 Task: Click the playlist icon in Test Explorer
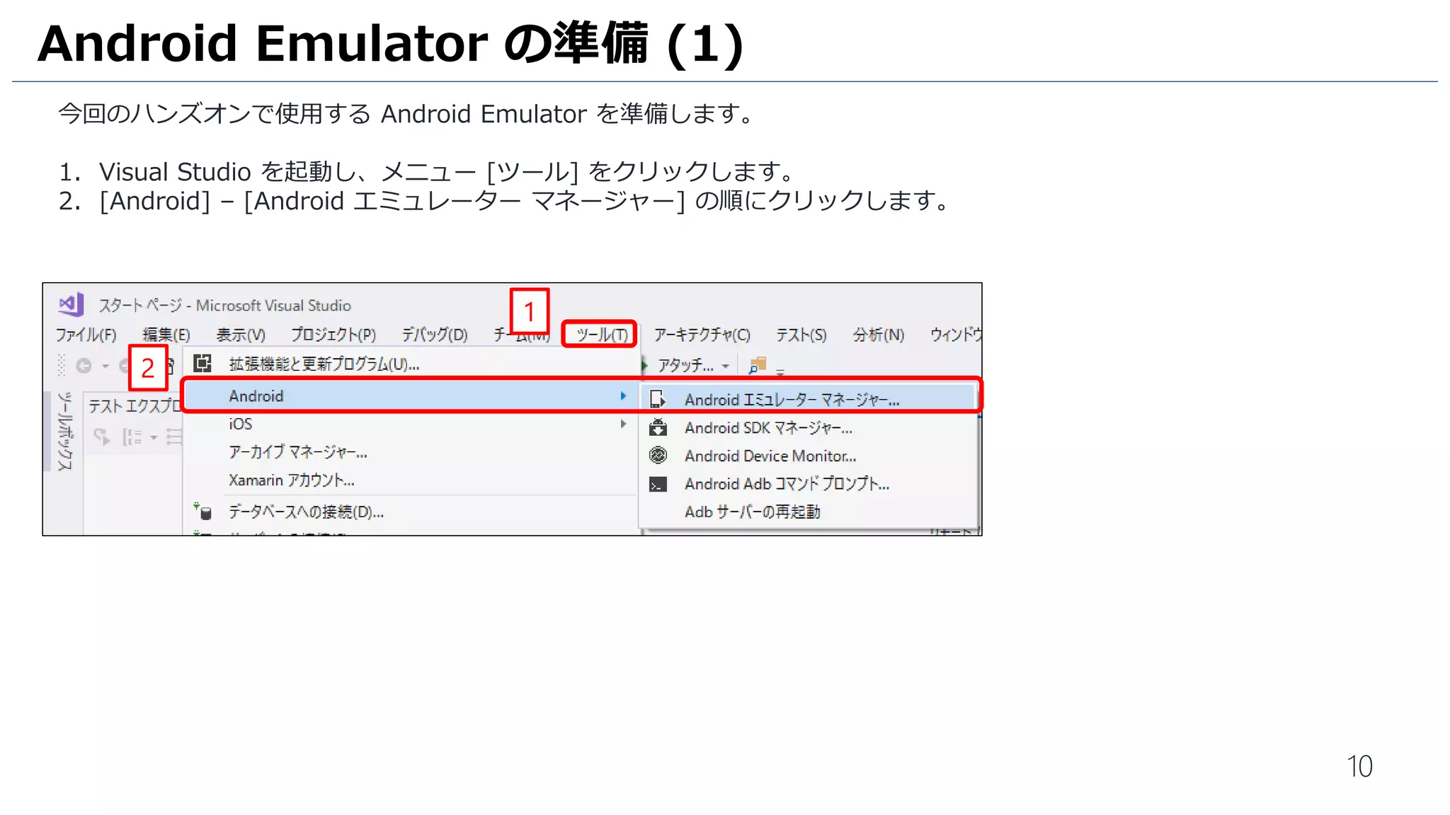[x=174, y=437]
